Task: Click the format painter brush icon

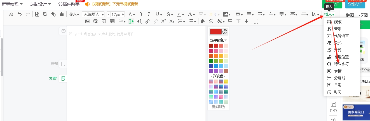Action: tap(62, 14)
